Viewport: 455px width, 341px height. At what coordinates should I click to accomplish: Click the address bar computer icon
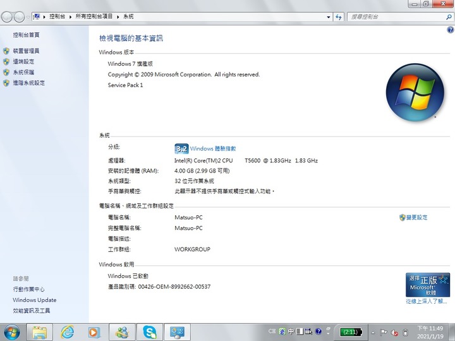[37, 16]
